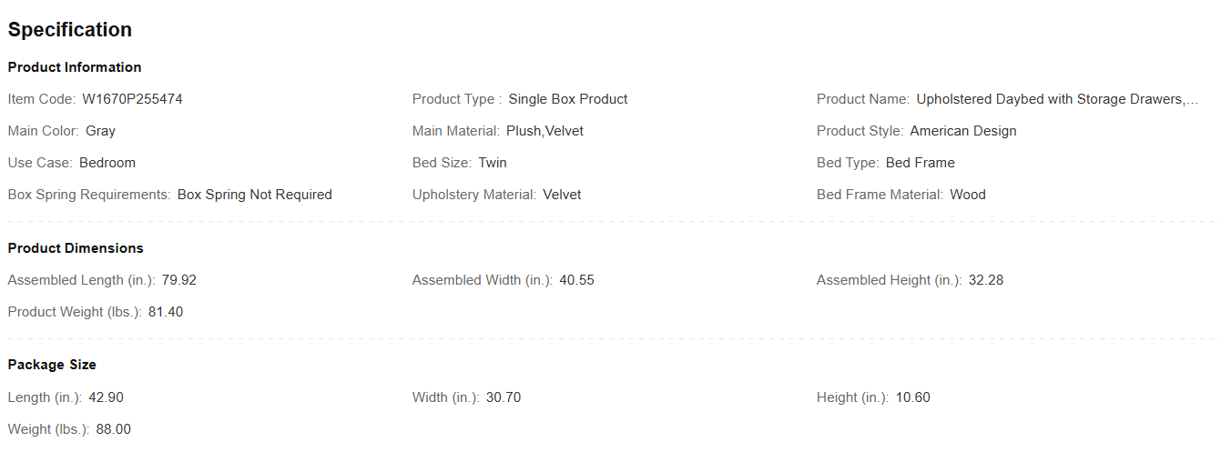Click the Bed Type Bed Frame value
The height and width of the screenshot is (452, 1221).
click(920, 163)
